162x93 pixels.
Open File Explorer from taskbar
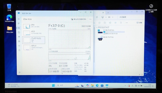click(x=92, y=85)
